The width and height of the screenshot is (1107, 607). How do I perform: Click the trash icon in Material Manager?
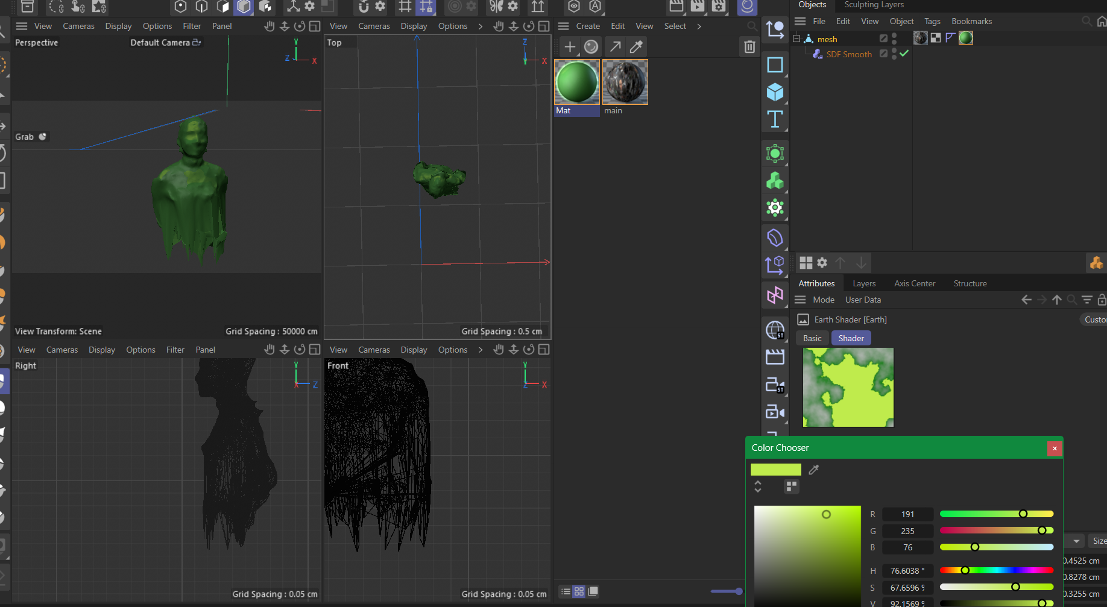pyautogui.click(x=749, y=47)
